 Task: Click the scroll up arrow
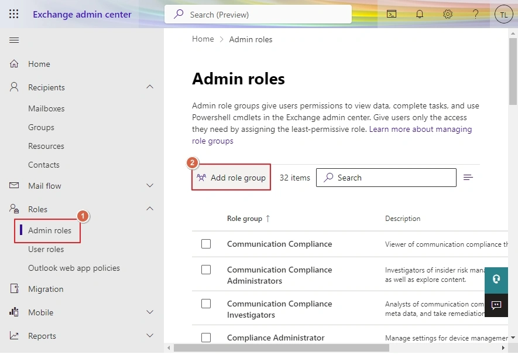[x=513, y=33]
